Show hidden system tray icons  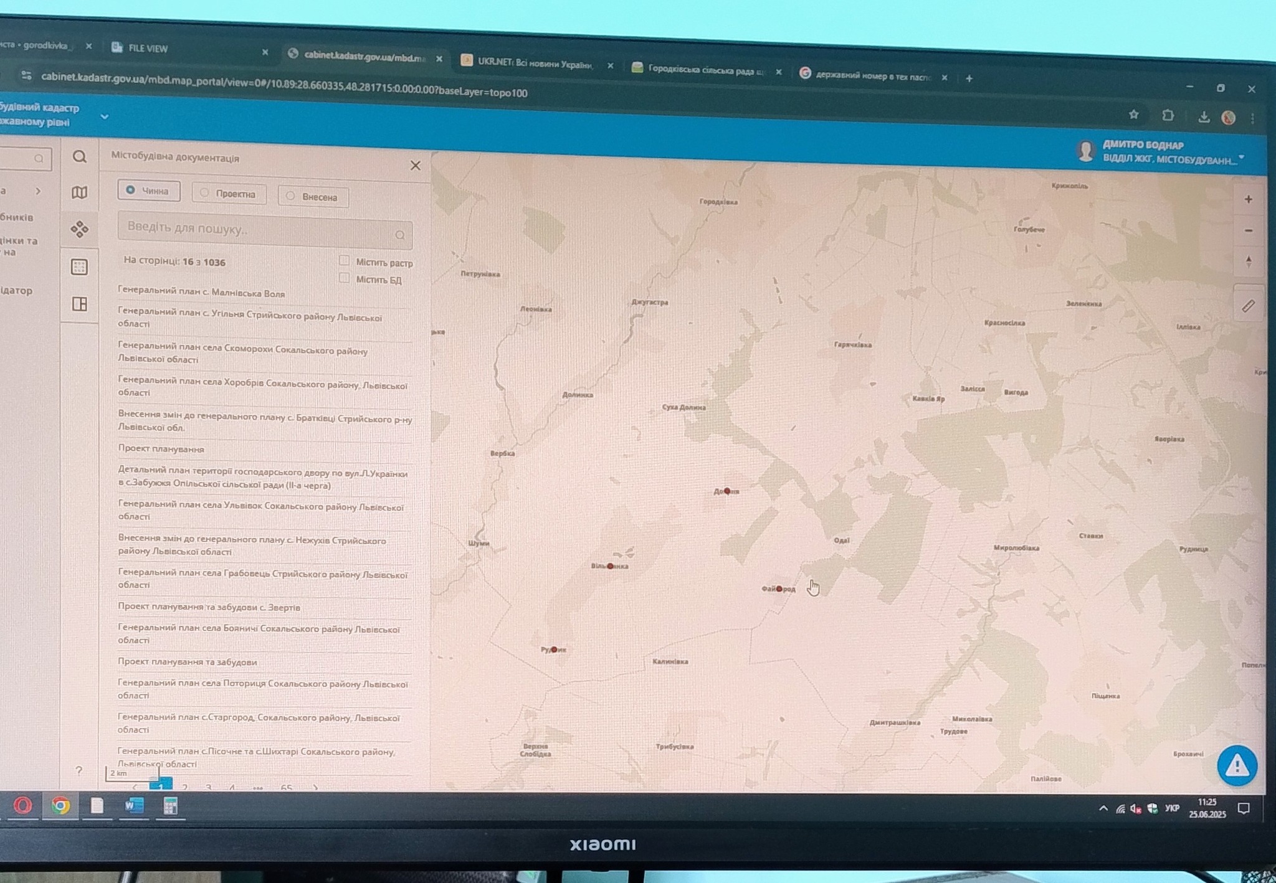(1103, 808)
